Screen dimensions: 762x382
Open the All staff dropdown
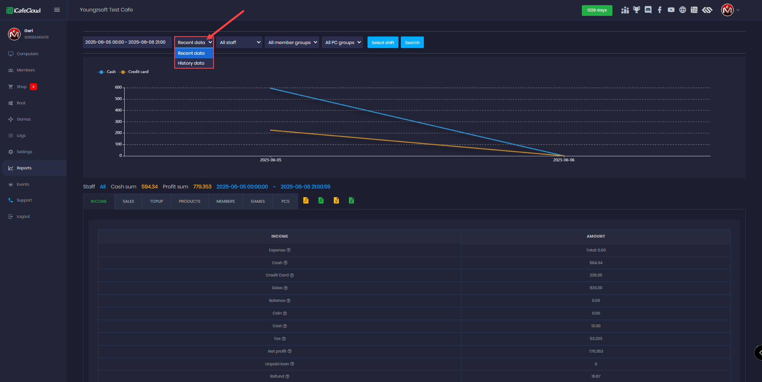[239, 42]
